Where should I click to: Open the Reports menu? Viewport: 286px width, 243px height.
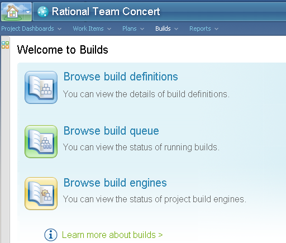[200, 28]
